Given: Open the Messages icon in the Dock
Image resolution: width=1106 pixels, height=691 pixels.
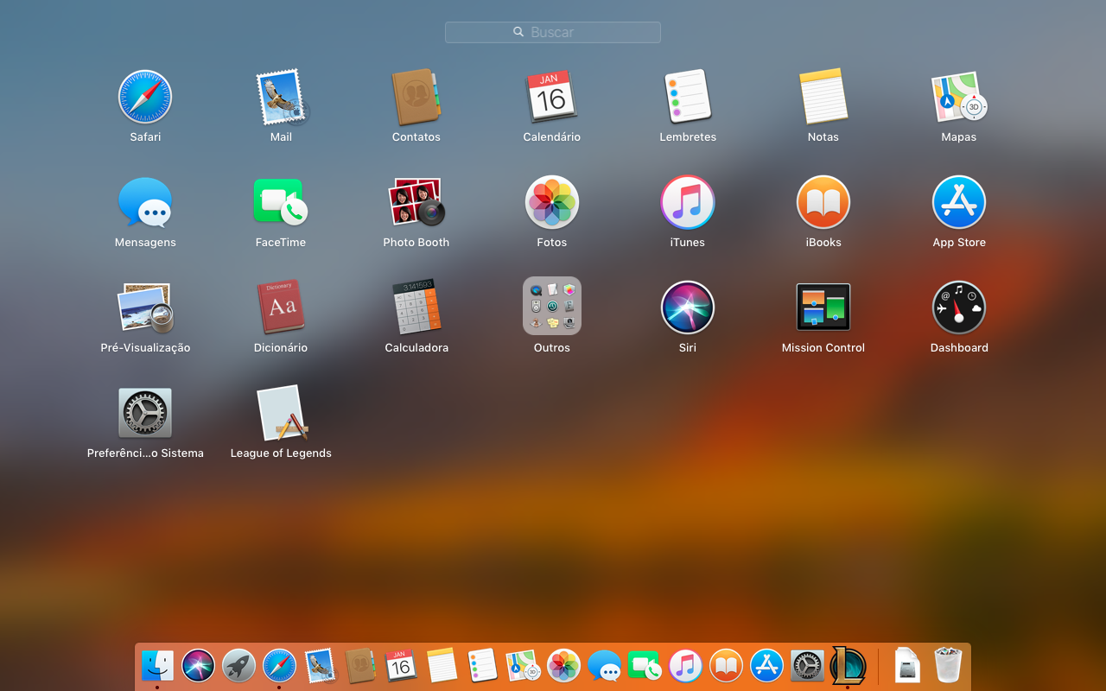Looking at the screenshot, I should (604, 666).
